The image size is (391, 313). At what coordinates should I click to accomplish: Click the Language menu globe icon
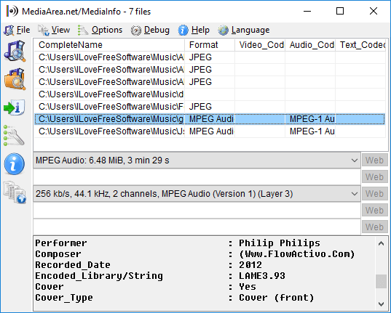click(223, 31)
